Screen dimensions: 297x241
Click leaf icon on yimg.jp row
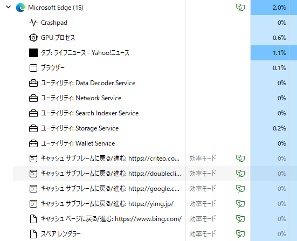pyautogui.click(x=240, y=204)
